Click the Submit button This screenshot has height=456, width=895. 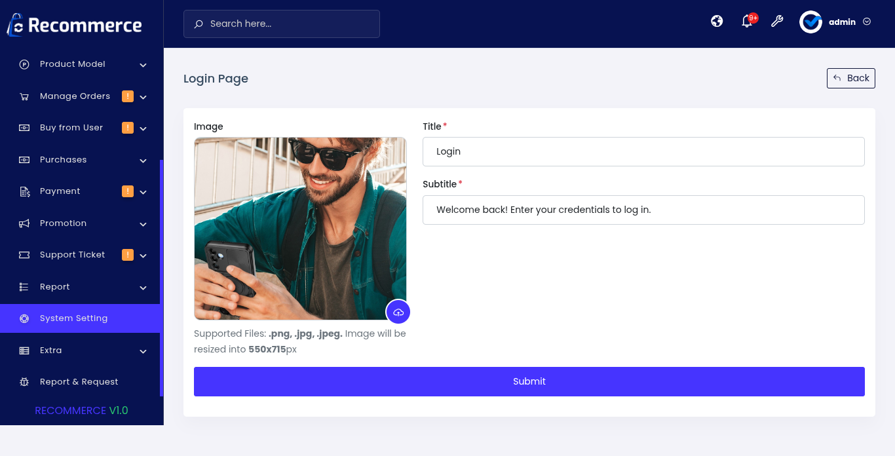point(529,381)
